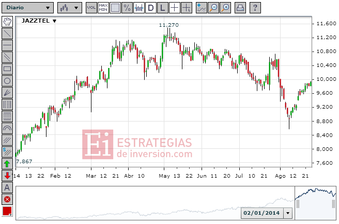The width and height of the screenshot is (339, 224).
Task: Click the 7,867 minimum price label
Action: 24,161
